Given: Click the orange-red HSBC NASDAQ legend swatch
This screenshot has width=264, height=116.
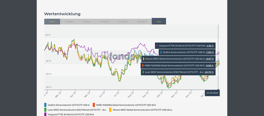Looking at the screenshot, I should (x=94, y=105).
